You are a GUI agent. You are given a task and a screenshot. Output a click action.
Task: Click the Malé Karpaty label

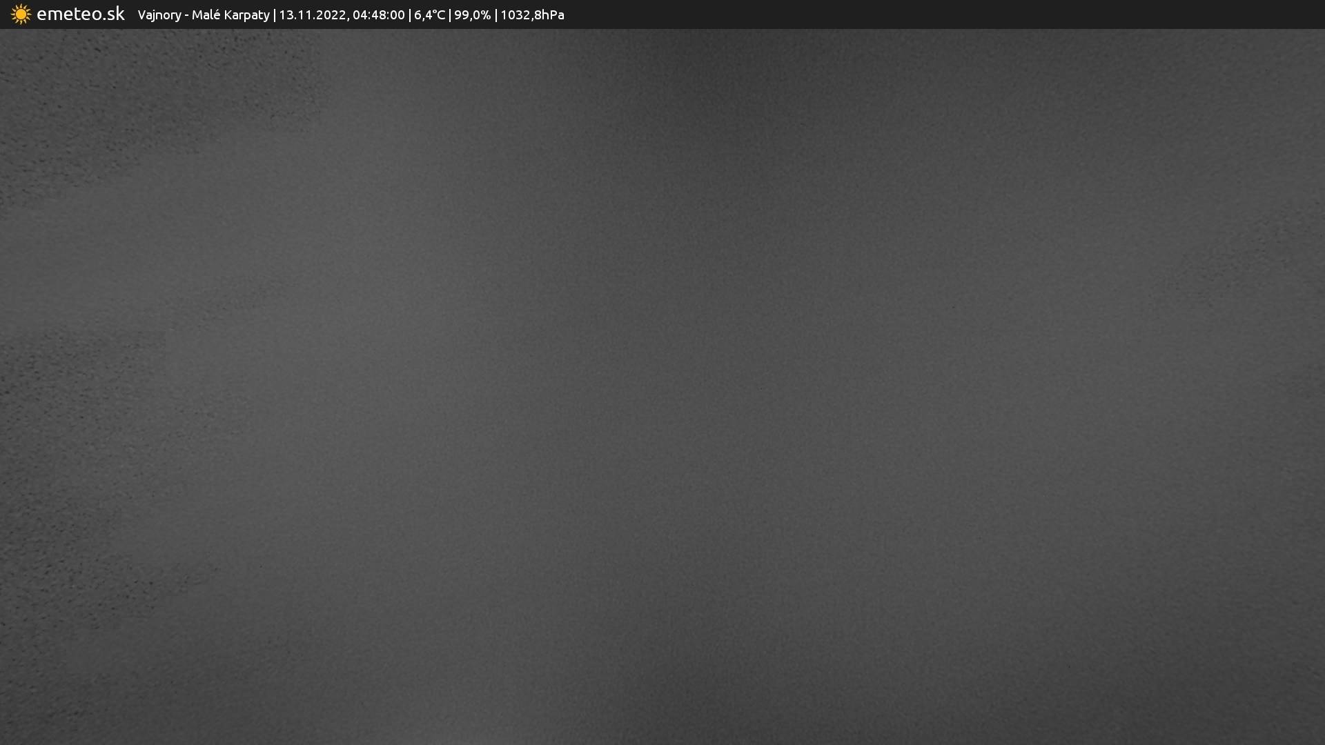click(230, 15)
